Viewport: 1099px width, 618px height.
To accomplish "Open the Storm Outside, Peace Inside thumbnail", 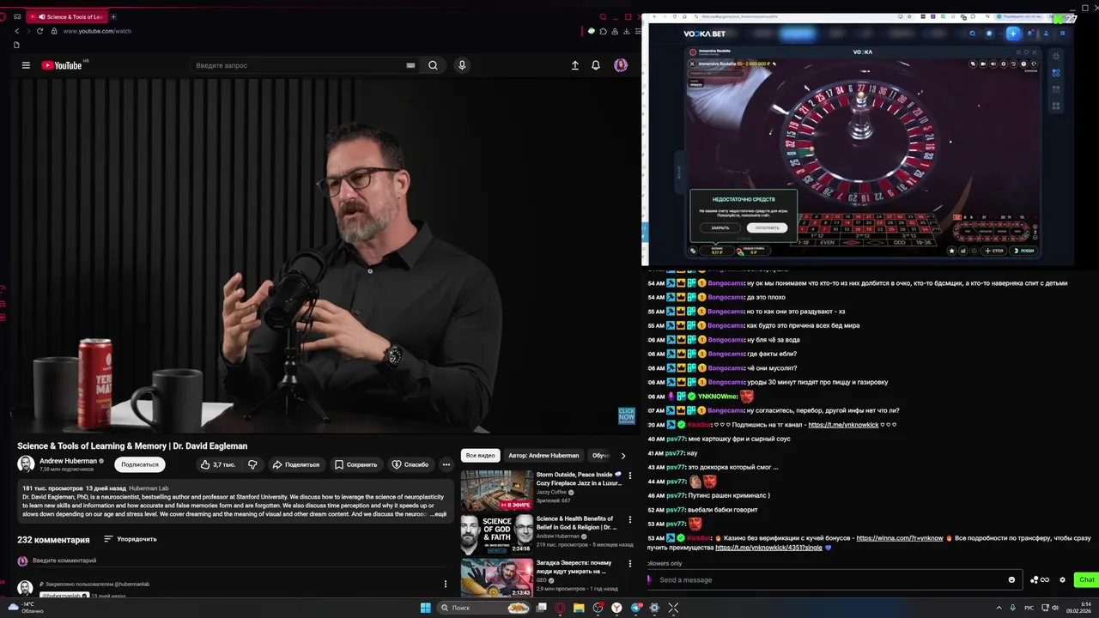I will click(x=496, y=491).
